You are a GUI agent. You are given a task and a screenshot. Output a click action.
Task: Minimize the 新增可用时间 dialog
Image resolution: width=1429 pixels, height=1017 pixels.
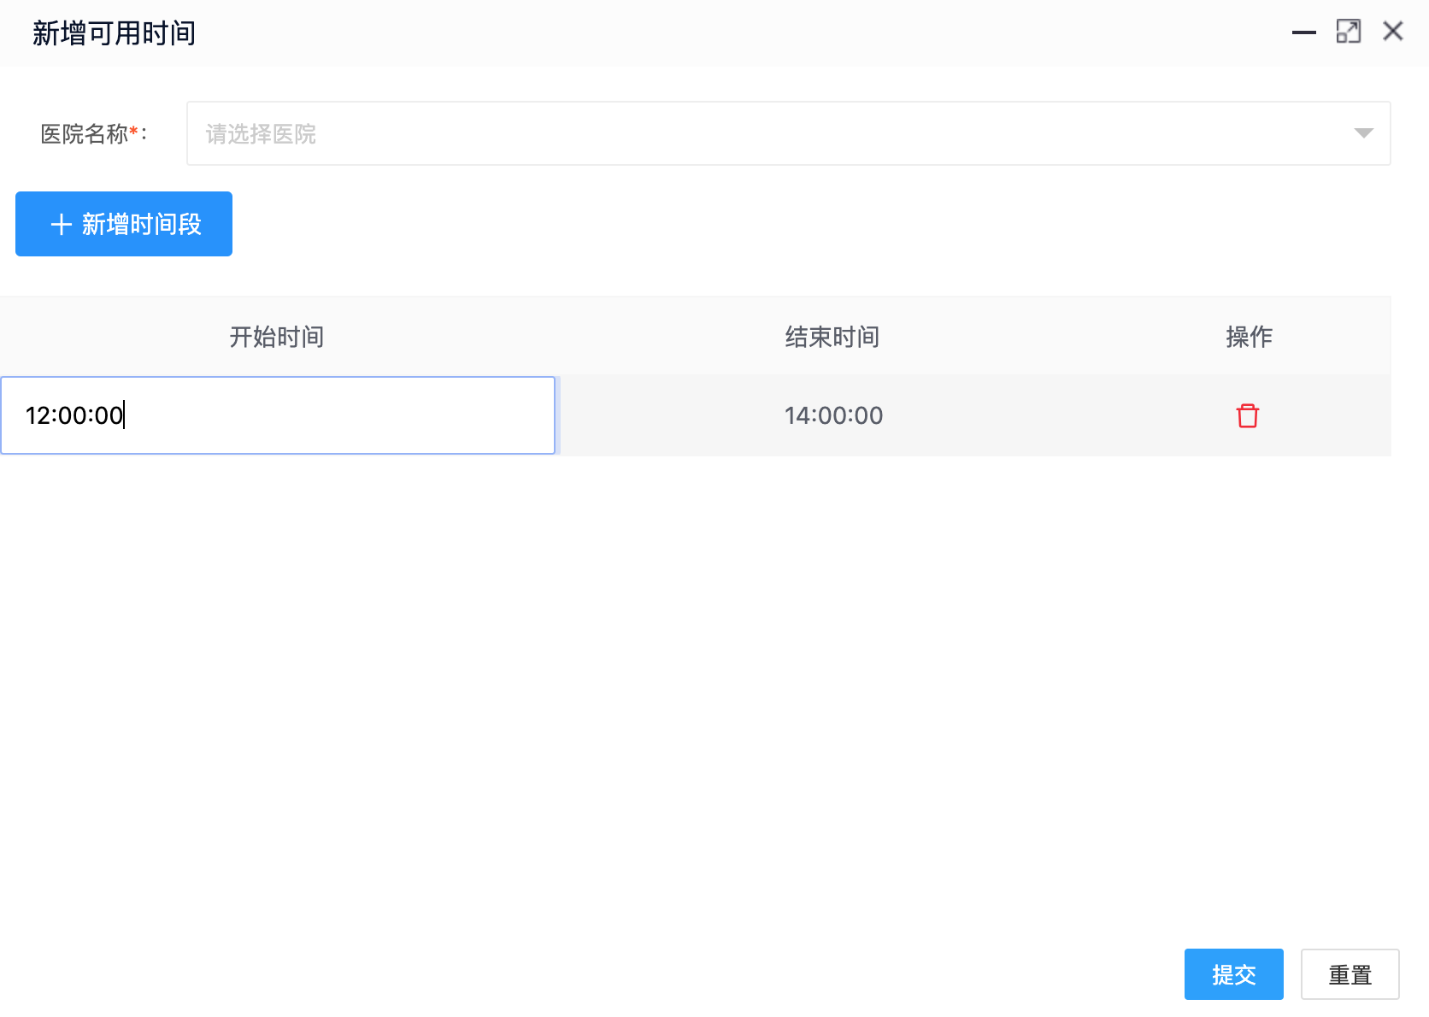1304,32
